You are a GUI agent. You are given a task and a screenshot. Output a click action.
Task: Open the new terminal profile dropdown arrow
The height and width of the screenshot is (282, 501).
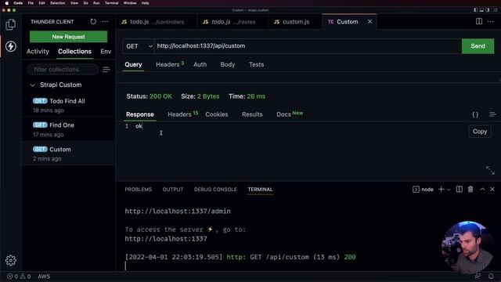[449, 190]
